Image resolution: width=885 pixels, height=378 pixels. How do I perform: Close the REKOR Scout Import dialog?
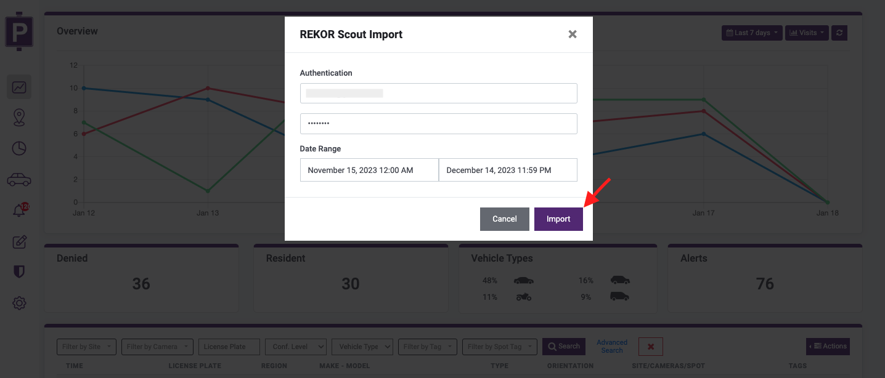(573, 34)
